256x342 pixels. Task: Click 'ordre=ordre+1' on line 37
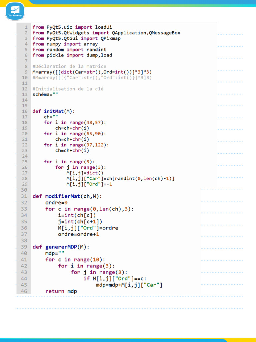pyautogui.click(x=79, y=234)
